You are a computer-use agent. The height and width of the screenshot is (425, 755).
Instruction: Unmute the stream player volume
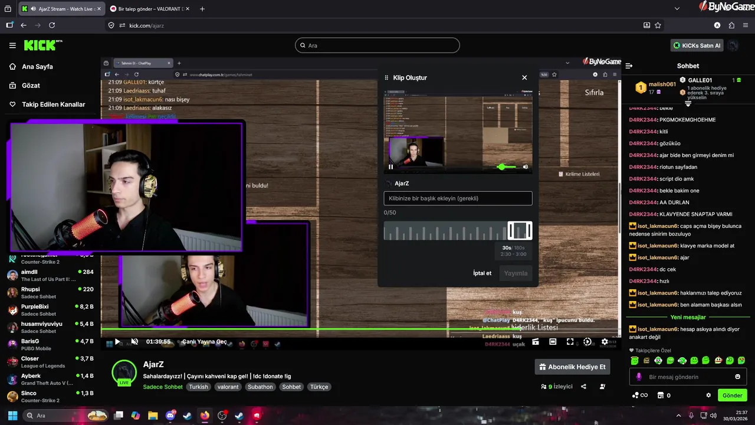point(134,342)
